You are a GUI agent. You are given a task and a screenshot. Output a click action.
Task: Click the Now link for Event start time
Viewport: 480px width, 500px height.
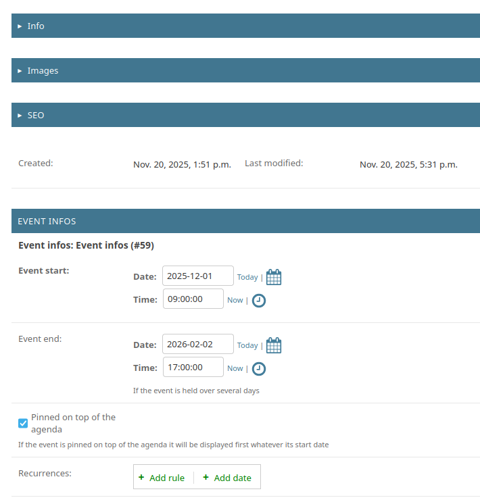coord(235,300)
